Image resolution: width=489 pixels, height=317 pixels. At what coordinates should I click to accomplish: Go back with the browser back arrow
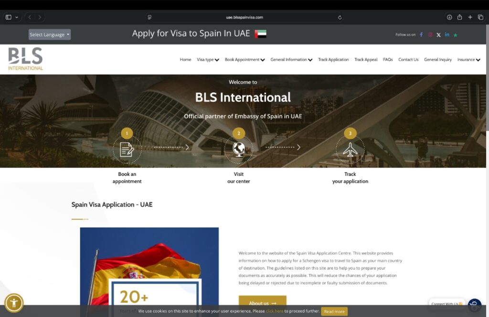coord(30,17)
